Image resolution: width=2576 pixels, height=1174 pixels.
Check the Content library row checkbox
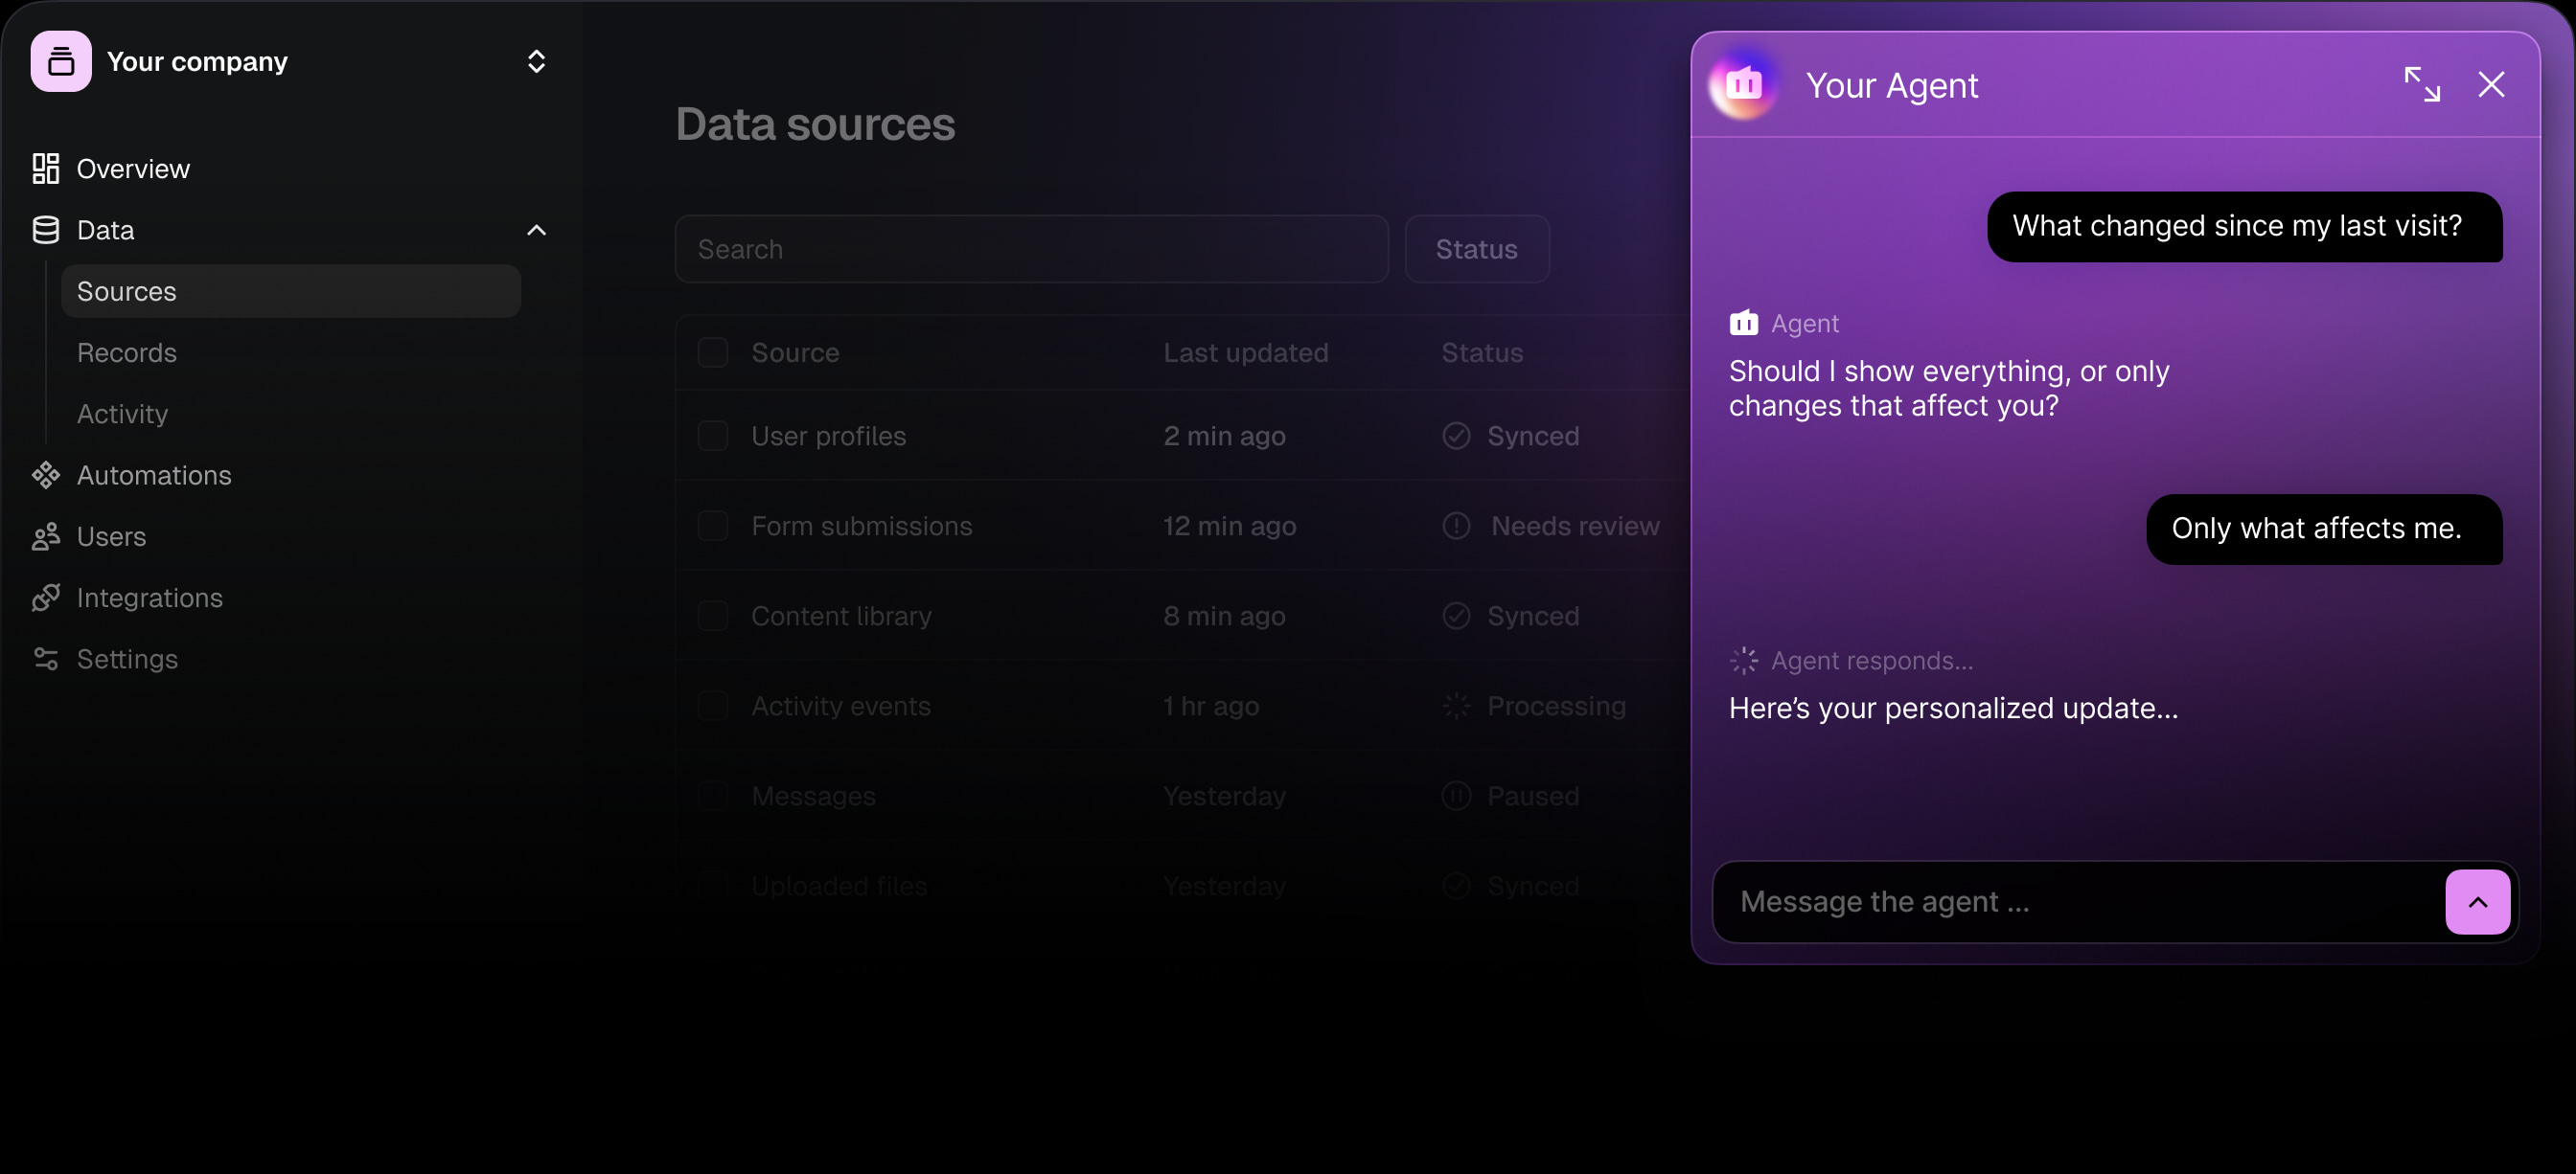[x=712, y=616]
